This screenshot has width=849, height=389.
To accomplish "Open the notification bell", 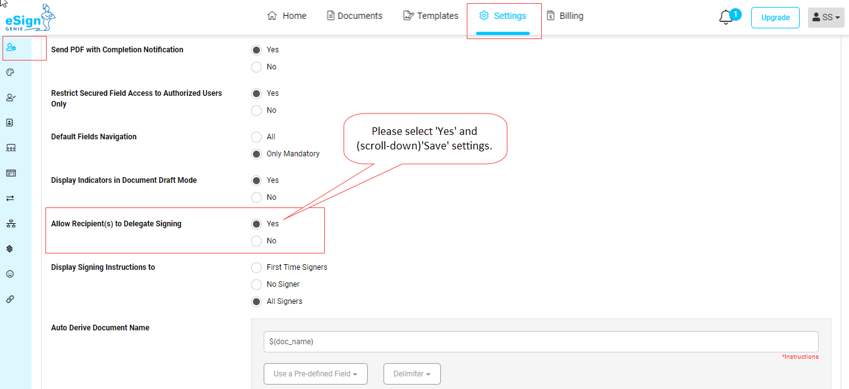I will pyautogui.click(x=726, y=17).
